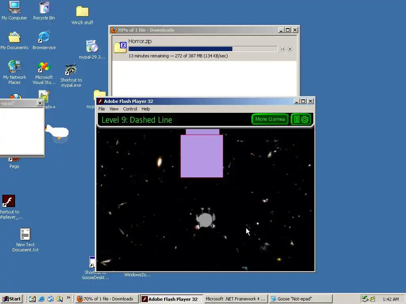Click the Horror.zip file icon in Downloads

tap(120, 47)
